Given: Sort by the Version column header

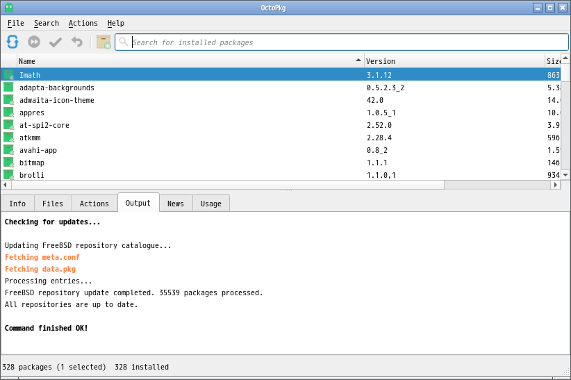Looking at the screenshot, I should coord(454,61).
